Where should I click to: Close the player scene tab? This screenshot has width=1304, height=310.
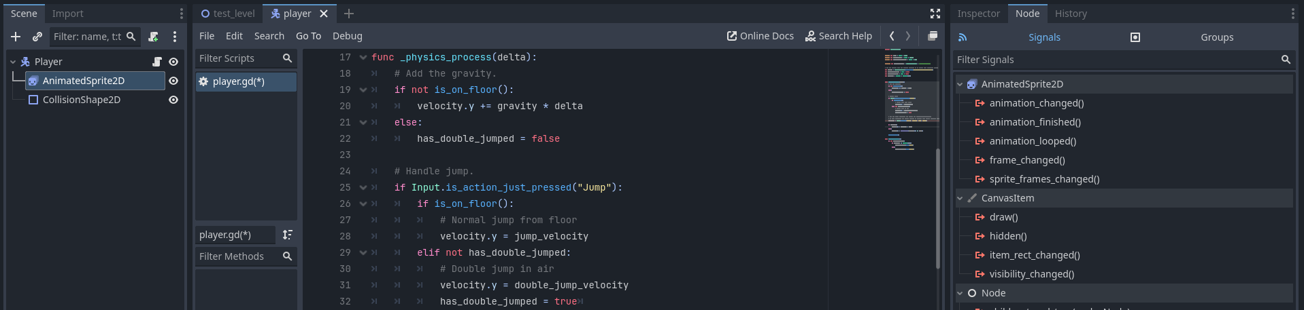pyautogui.click(x=324, y=14)
